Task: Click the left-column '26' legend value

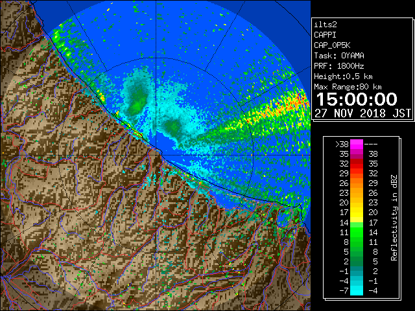Action: [344, 183]
